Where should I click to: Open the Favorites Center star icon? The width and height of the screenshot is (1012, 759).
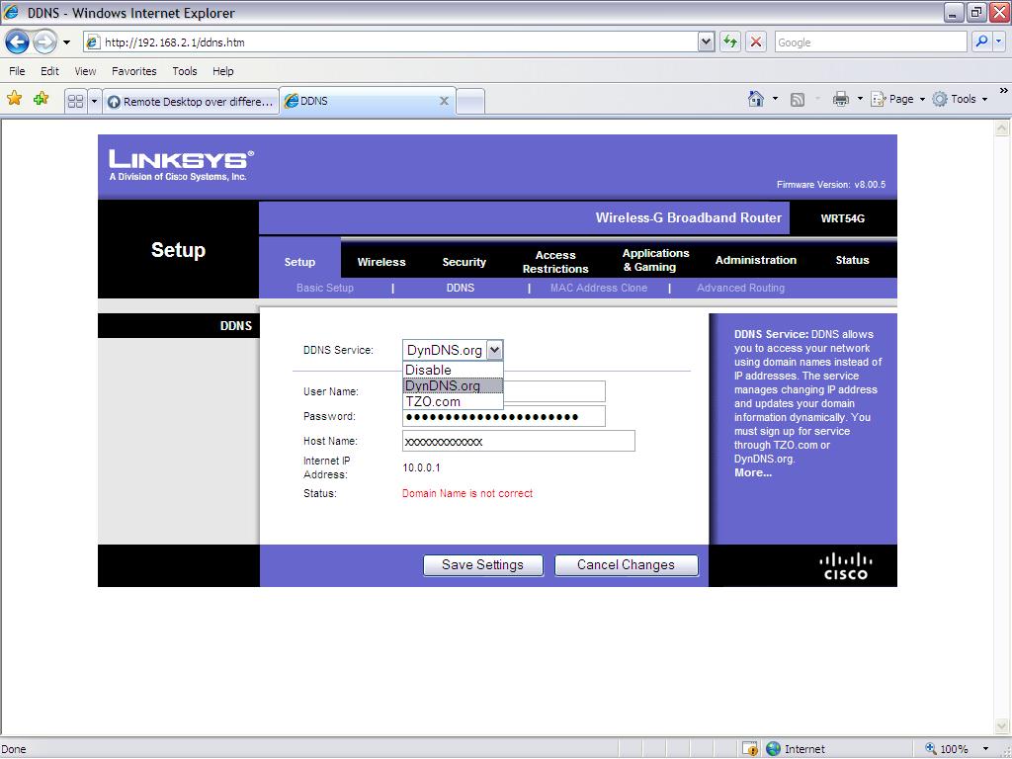(x=14, y=99)
